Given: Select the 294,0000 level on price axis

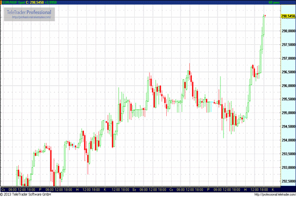Looking at the screenshot, I should pyautogui.click(x=288, y=140).
